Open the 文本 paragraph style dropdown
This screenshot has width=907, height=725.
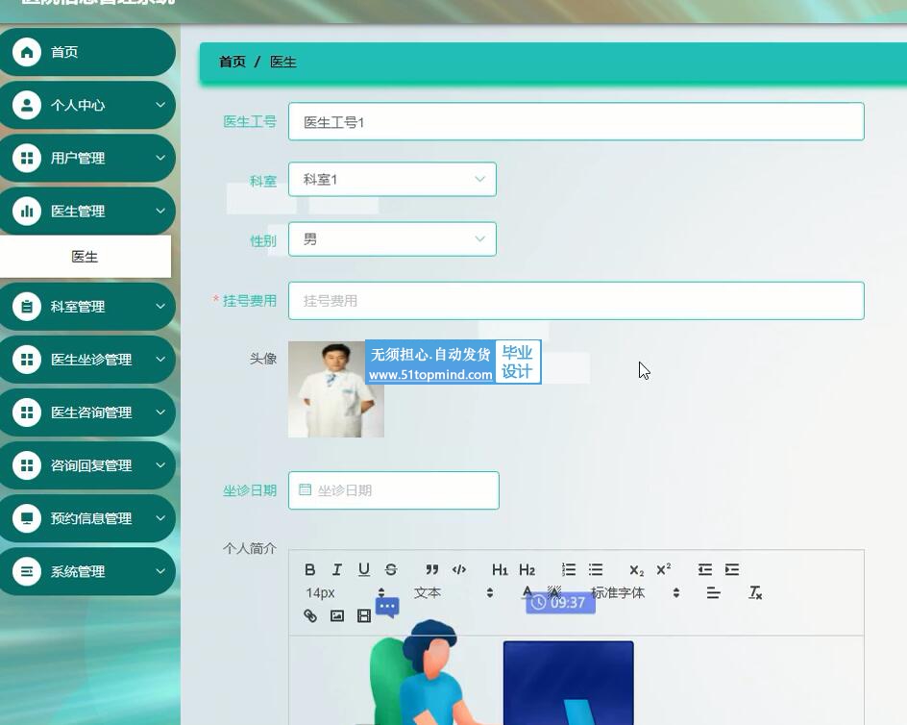[453, 592]
